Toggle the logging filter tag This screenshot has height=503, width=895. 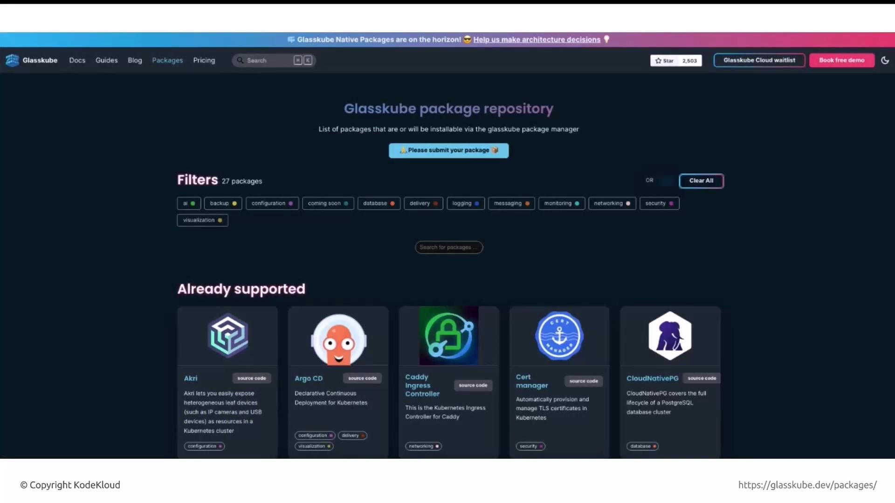pos(466,204)
